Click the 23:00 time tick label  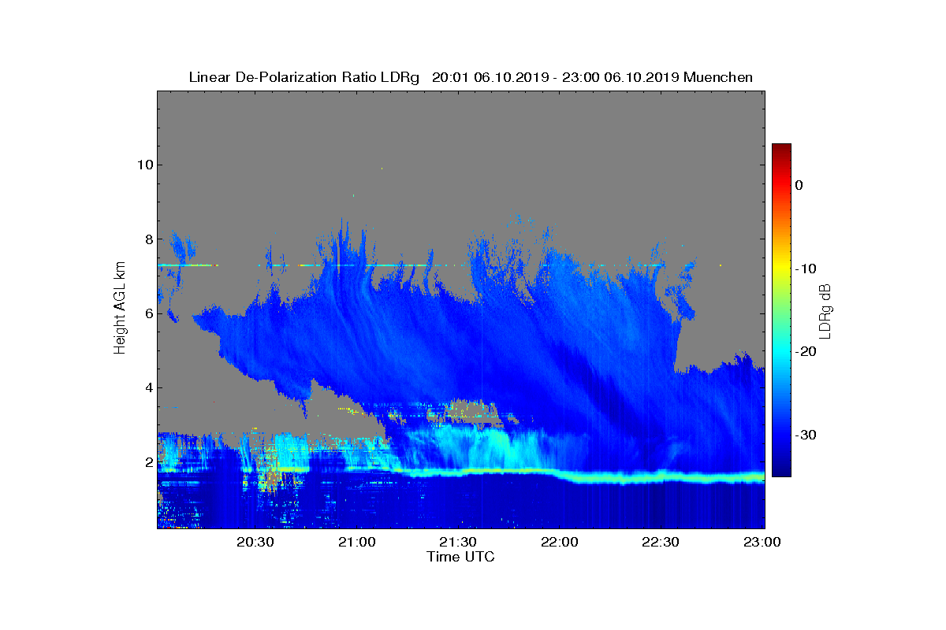762,542
